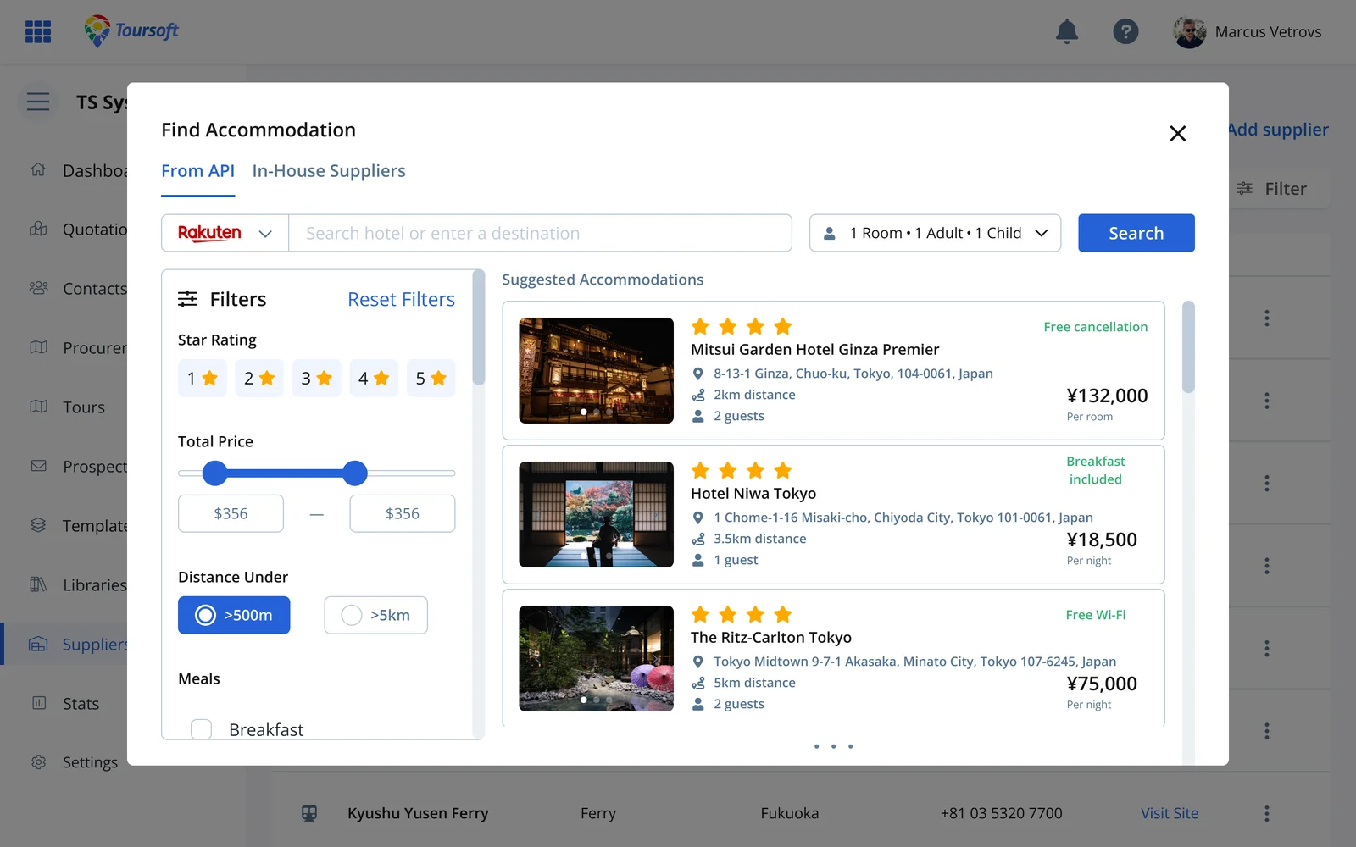The height and width of the screenshot is (847, 1356).
Task: Click the accommodations list scrollbar
Action: [x=1188, y=347]
